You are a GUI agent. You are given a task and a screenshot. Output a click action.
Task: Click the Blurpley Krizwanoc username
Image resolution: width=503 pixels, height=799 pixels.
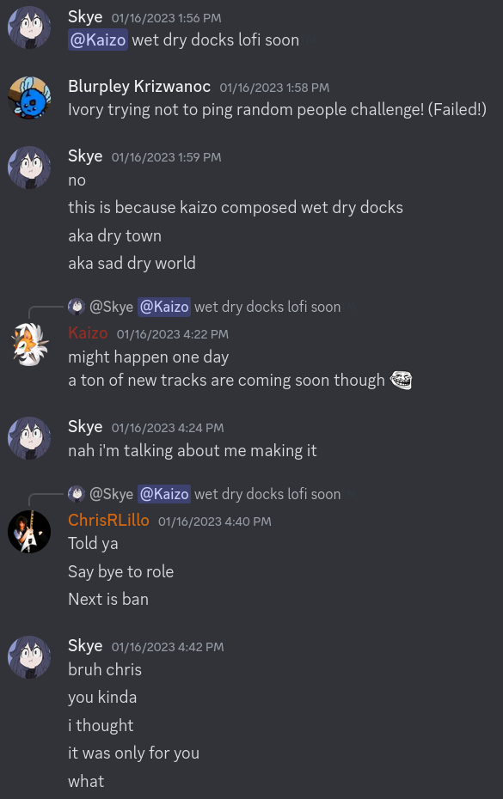tap(139, 86)
